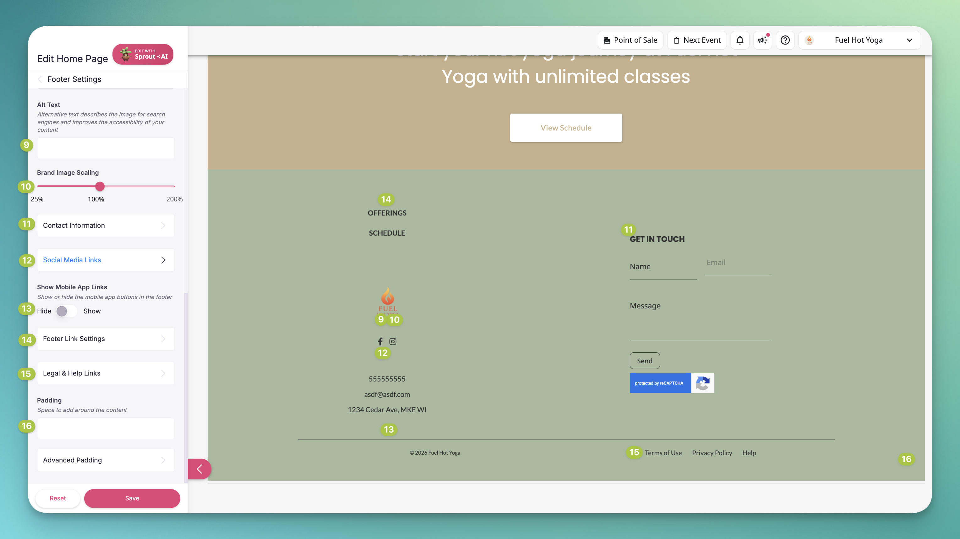
Task: Click the 200% slider label
Action: pyautogui.click(x=174, y=199)
